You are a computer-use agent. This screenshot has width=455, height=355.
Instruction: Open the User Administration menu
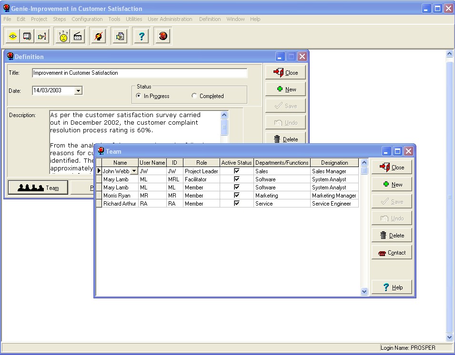[170, 19]
